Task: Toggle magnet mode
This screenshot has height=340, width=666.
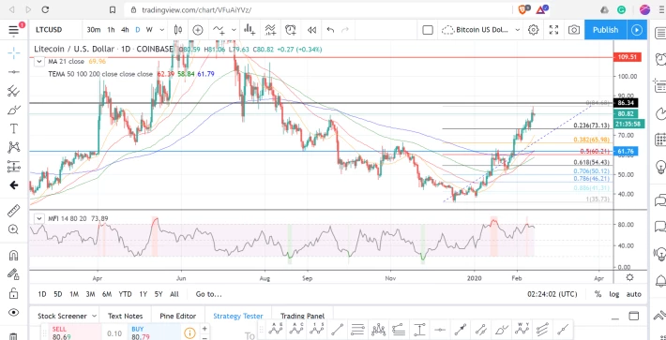Action: click(x=13, y=255)
